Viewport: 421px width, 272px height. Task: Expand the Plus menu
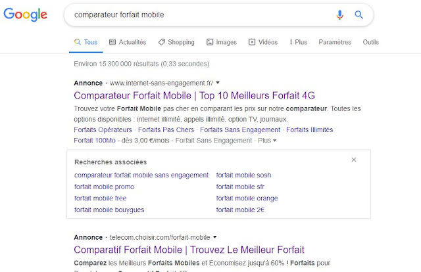click(297, 42)
